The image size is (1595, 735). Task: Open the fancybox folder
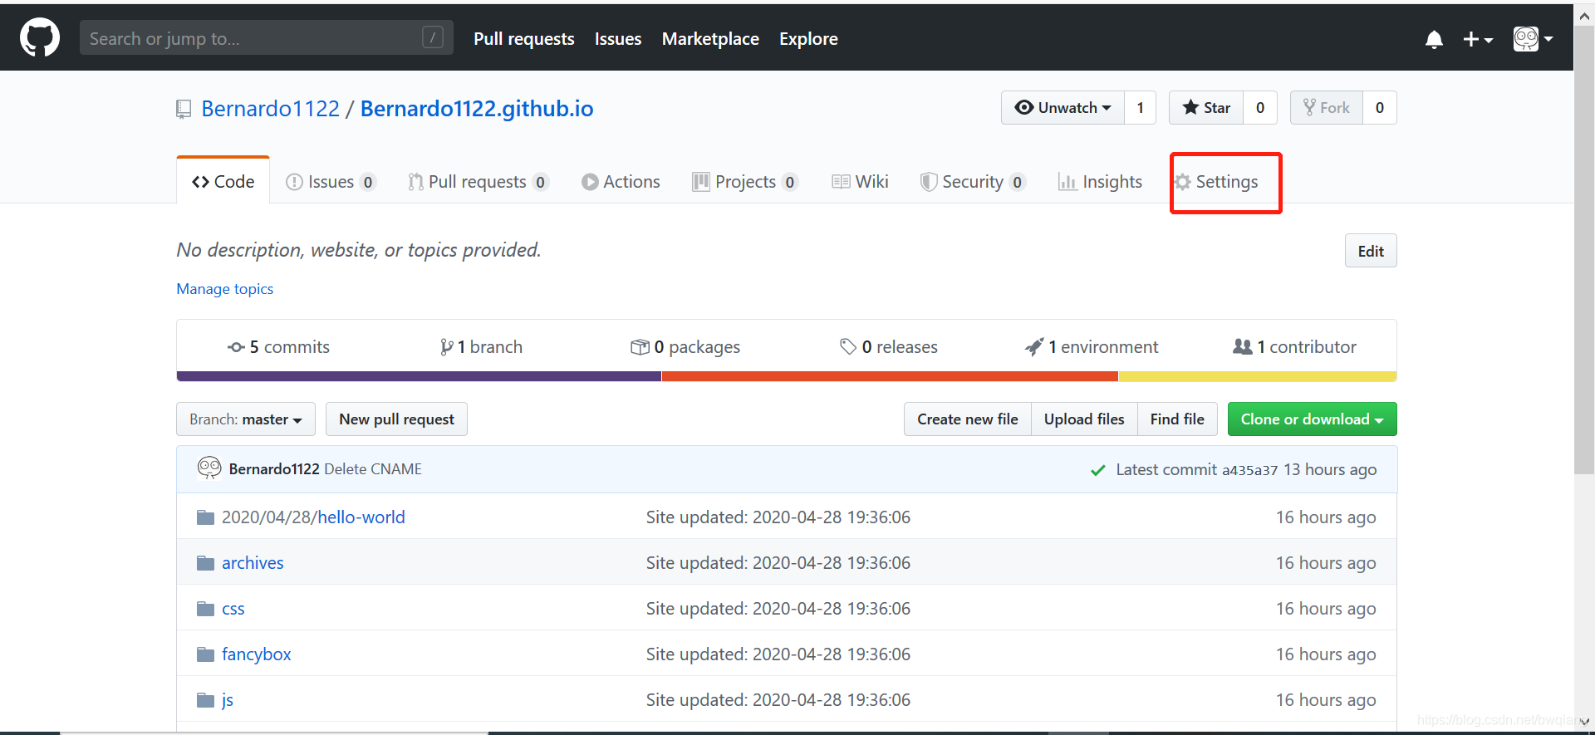click(x=257, y=654)
